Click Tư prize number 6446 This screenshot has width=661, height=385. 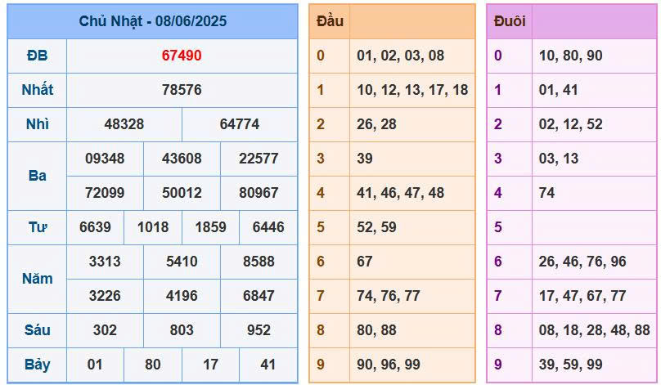point(268,227)
